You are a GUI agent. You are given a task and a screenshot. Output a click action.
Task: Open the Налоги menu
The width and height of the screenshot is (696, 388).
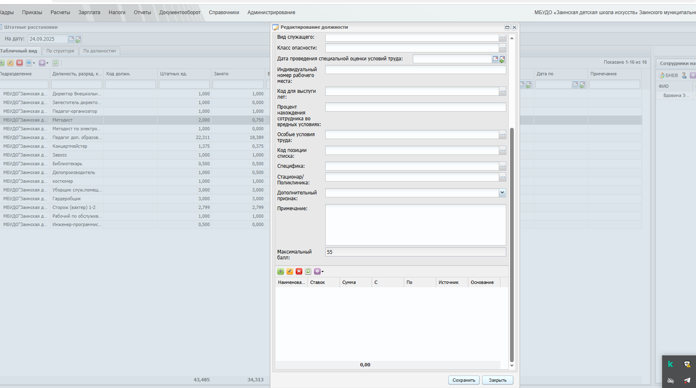pos(117,12)
